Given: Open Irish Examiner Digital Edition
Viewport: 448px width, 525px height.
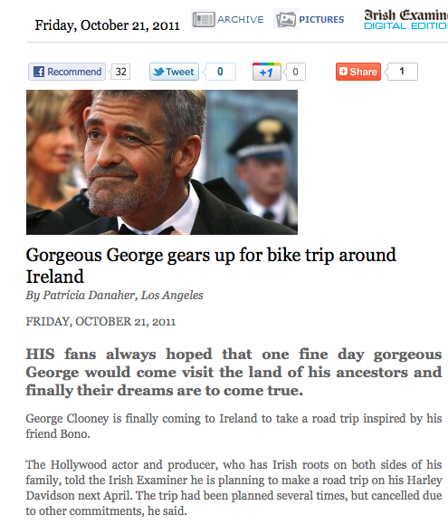Looking at the screenshot, I should tap(405, 20).
